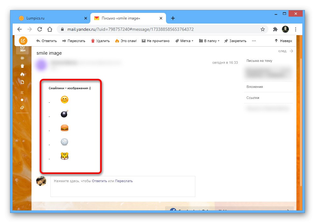315x223 pixels.
Task: Click the flagged messages sidebar icon
Action: coord(22,92)
